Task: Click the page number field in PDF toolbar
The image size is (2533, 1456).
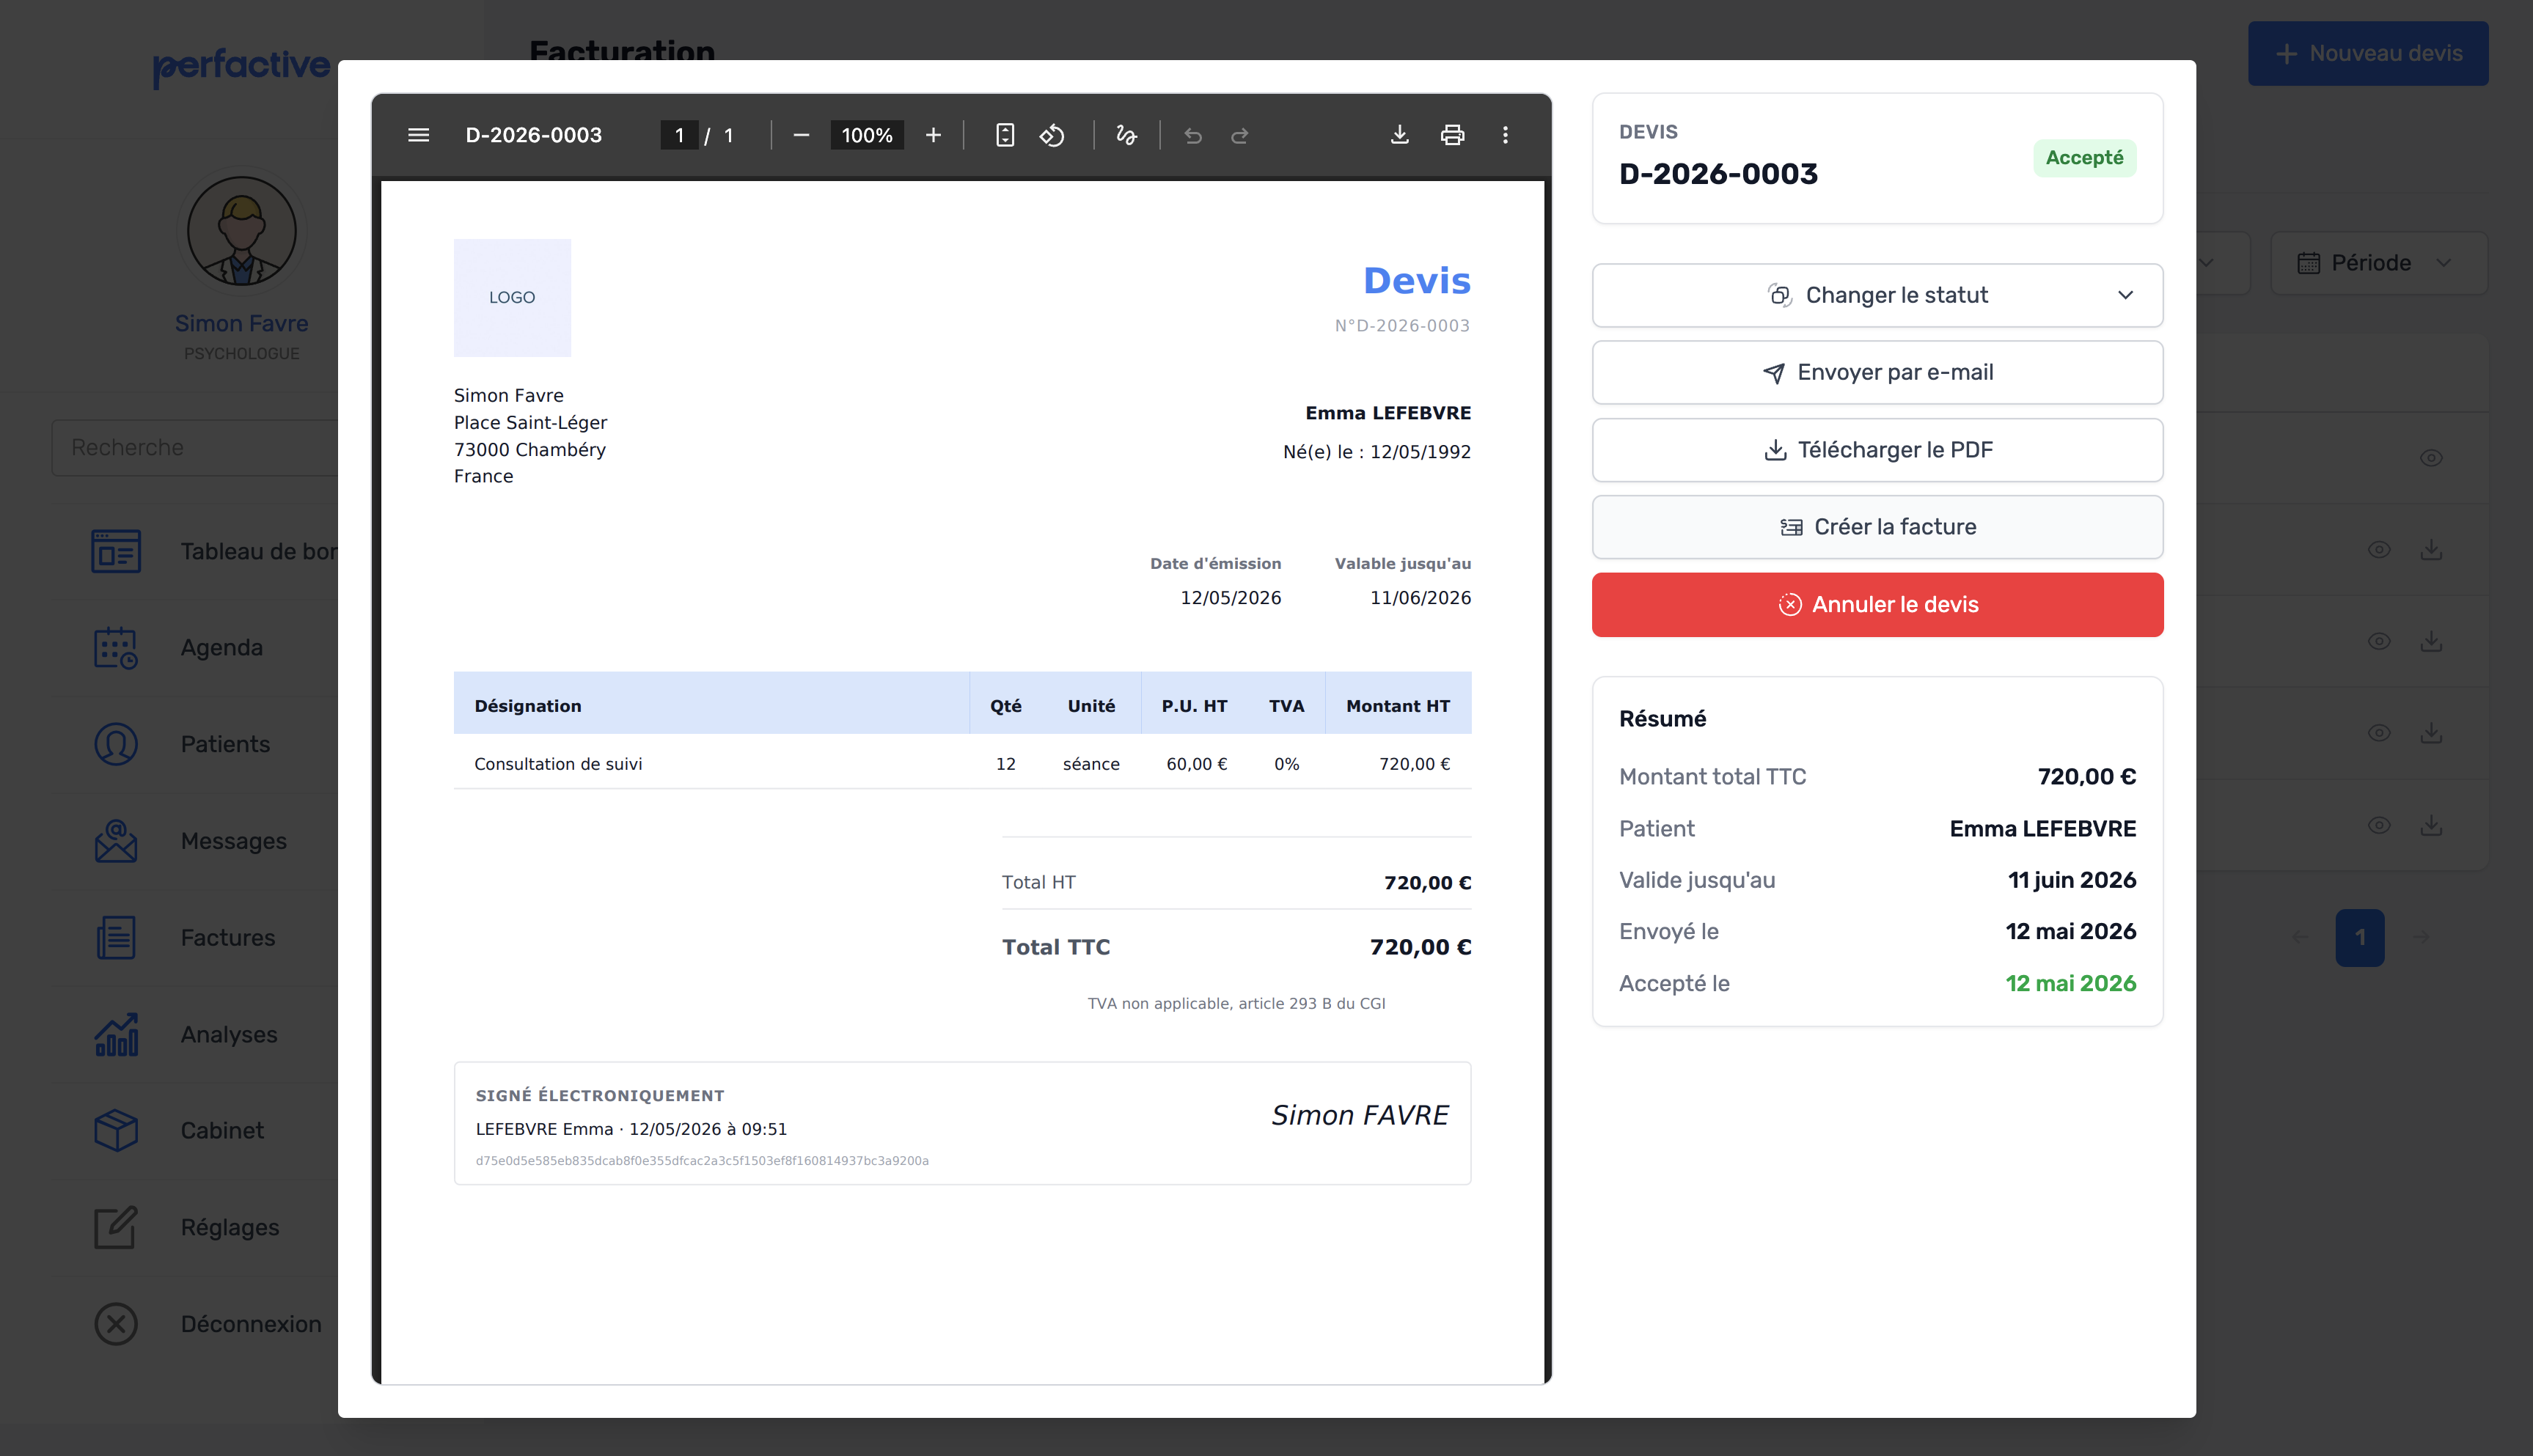Action: click(x=680, y=135)
